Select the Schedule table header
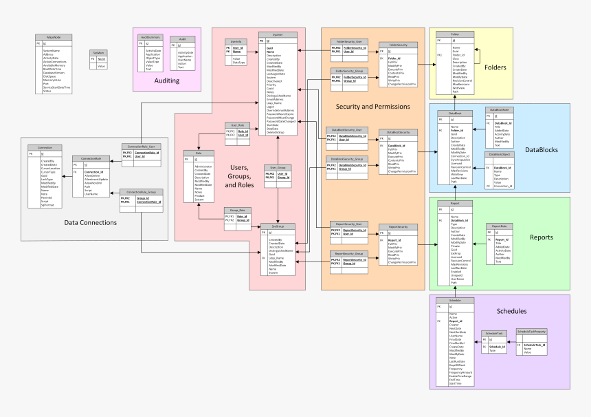Screen dimensions: 591x417 [455, 301]
